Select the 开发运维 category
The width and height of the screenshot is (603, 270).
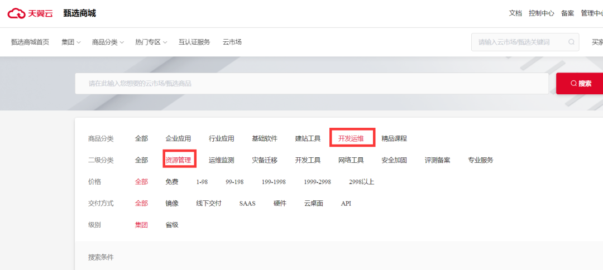[x=351, y=139]
